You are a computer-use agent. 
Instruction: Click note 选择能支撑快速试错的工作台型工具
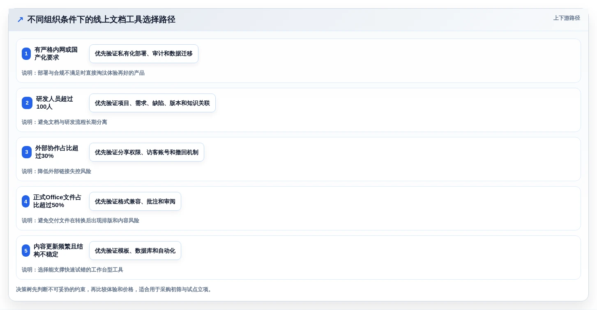[x=81, y=270]
